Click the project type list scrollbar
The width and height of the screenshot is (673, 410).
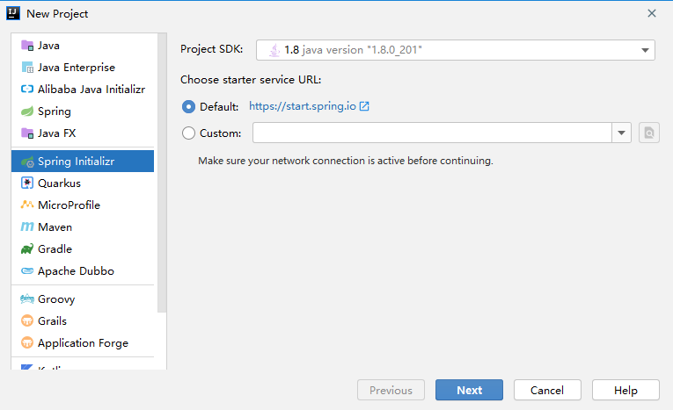[161, 176]
